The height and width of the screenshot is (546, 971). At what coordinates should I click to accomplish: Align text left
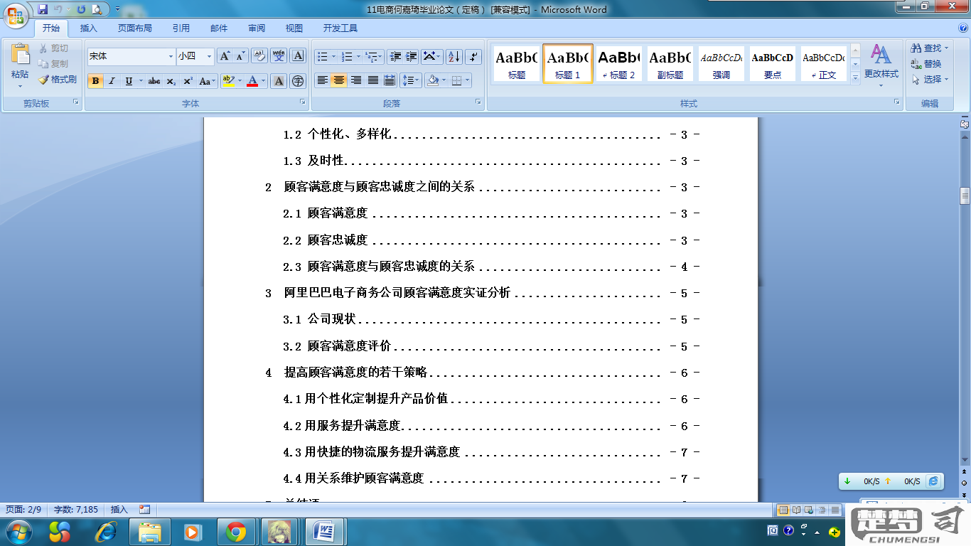point(323,80)
